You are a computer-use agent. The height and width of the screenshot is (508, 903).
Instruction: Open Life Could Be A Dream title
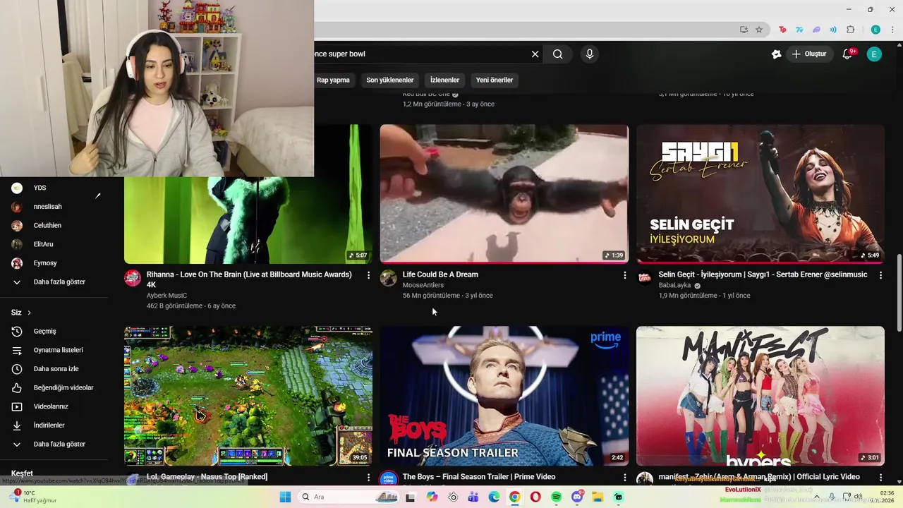[440, 274]
